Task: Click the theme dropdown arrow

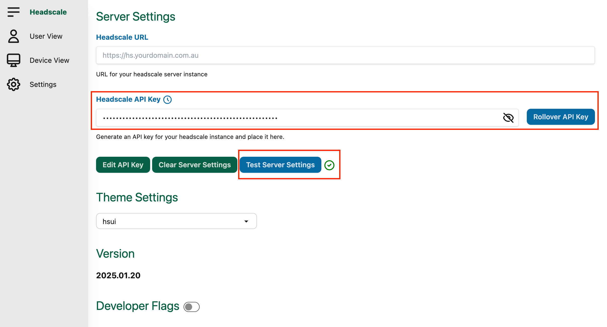Action: point(246,221)
